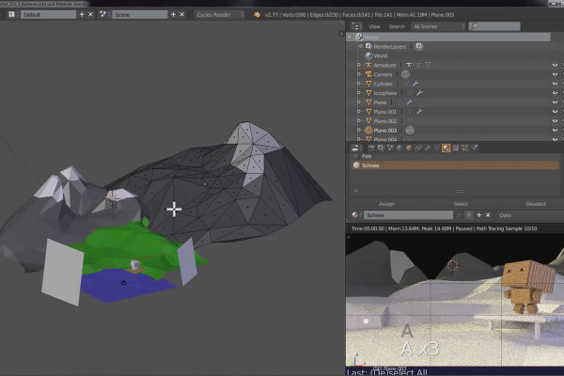The height and width of the screenshot is (376, 564).
Task: Collapse the Scene tree node
Action: coord(350,37)
